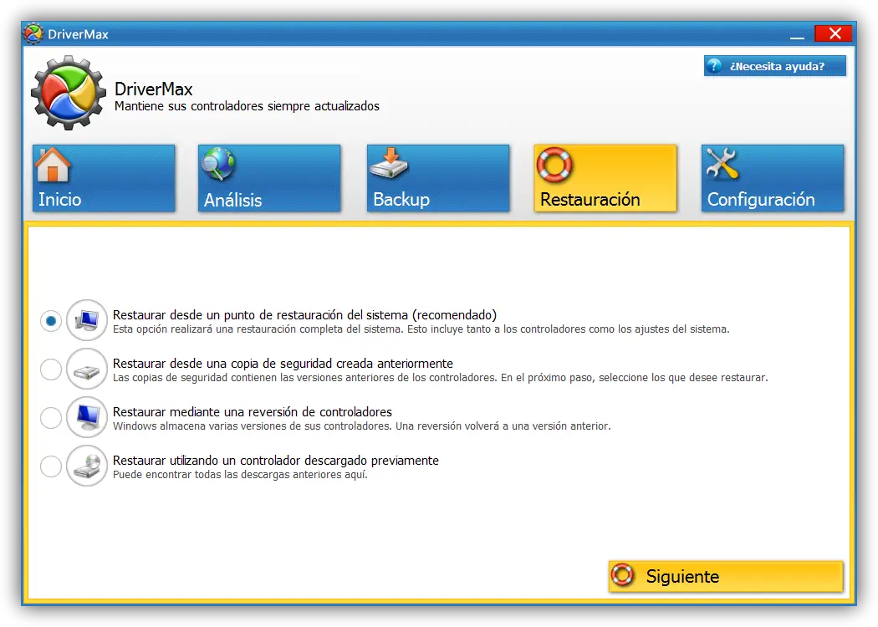Click 'Puede encontrar todas las descargas anteriores' text
Screen dimensions: 878x627
[240, 475]
